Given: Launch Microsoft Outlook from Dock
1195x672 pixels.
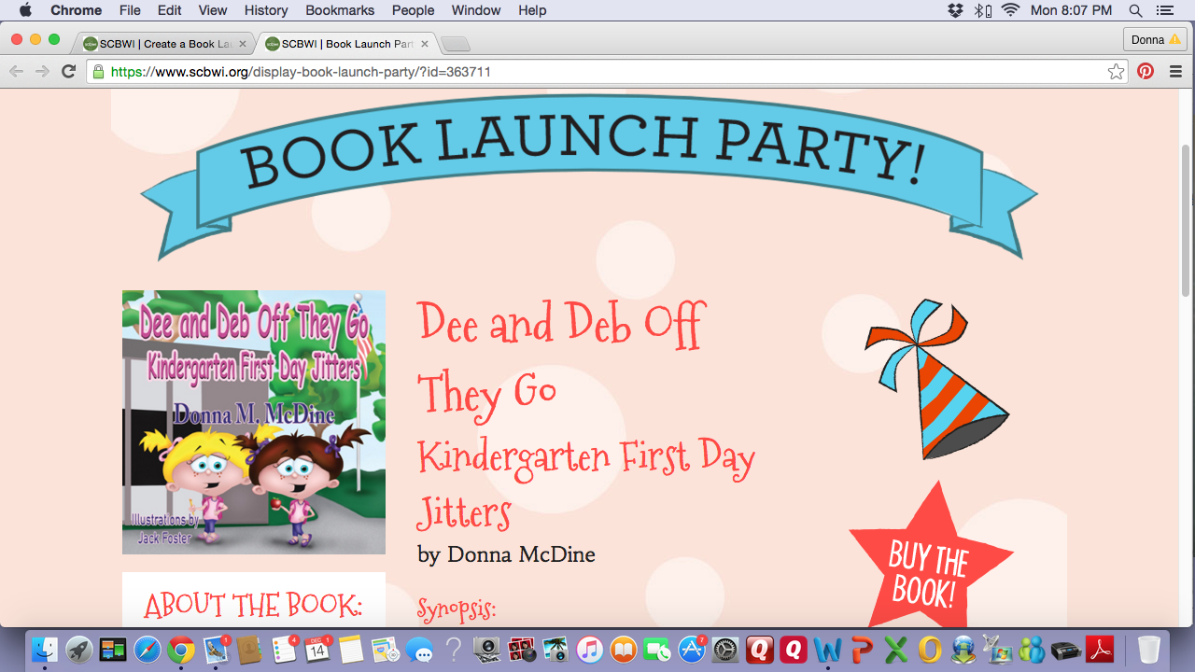Looking at the screenshot, I should pos(930,650).
